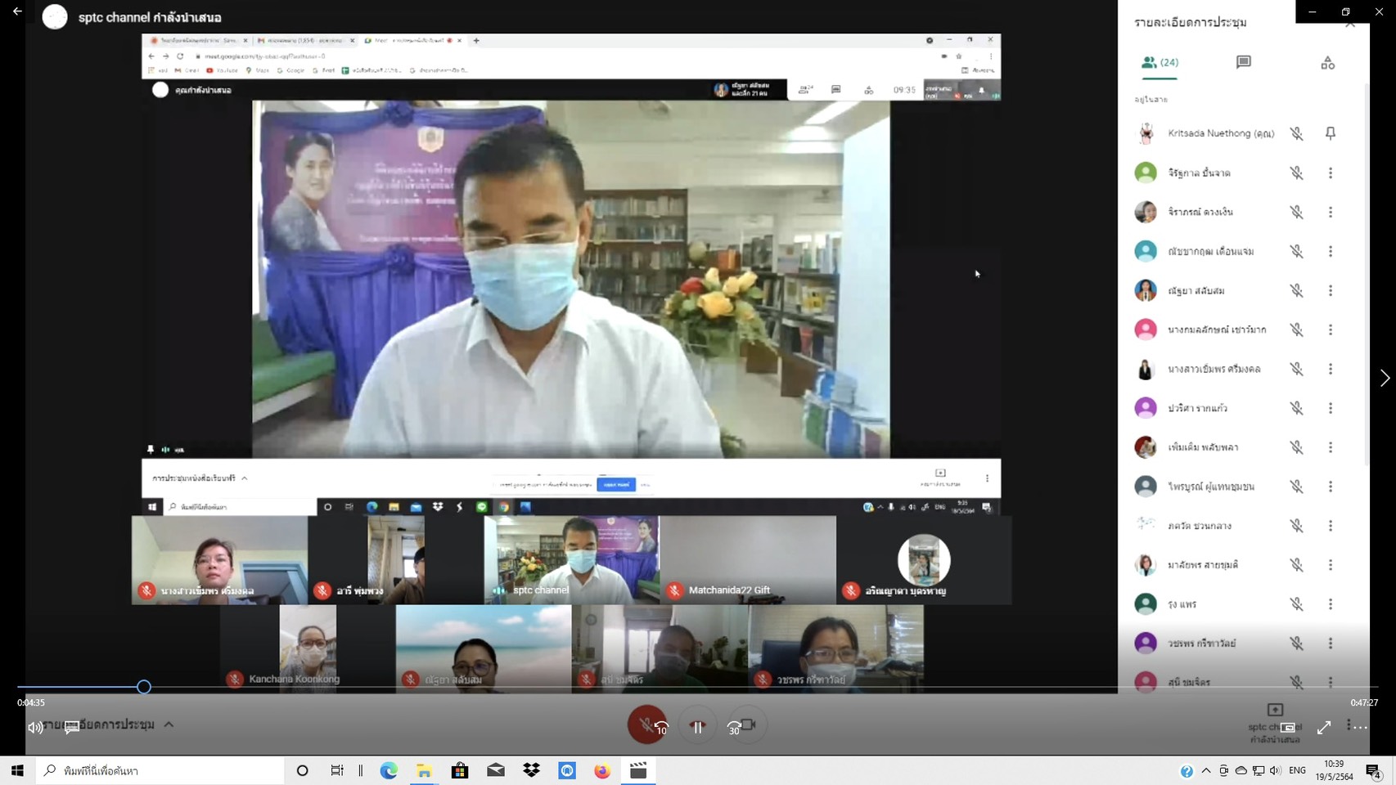Pin Kritsada Nuethong with the pin icon
The height and width of the screenshot is (785, 1396).
pyautogui.click(x=1331, y=133)
